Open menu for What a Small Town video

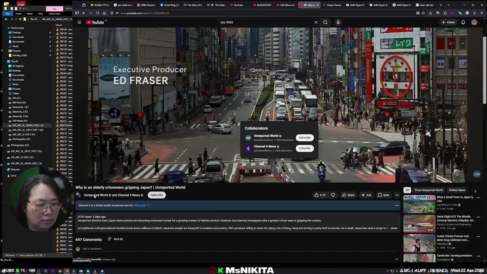pyautogui.click(x=478, y=198)
